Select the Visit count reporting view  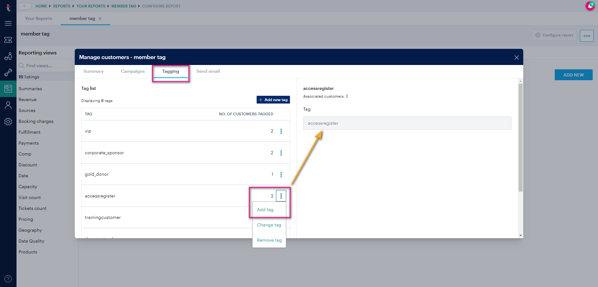click(x=30, y=197)
